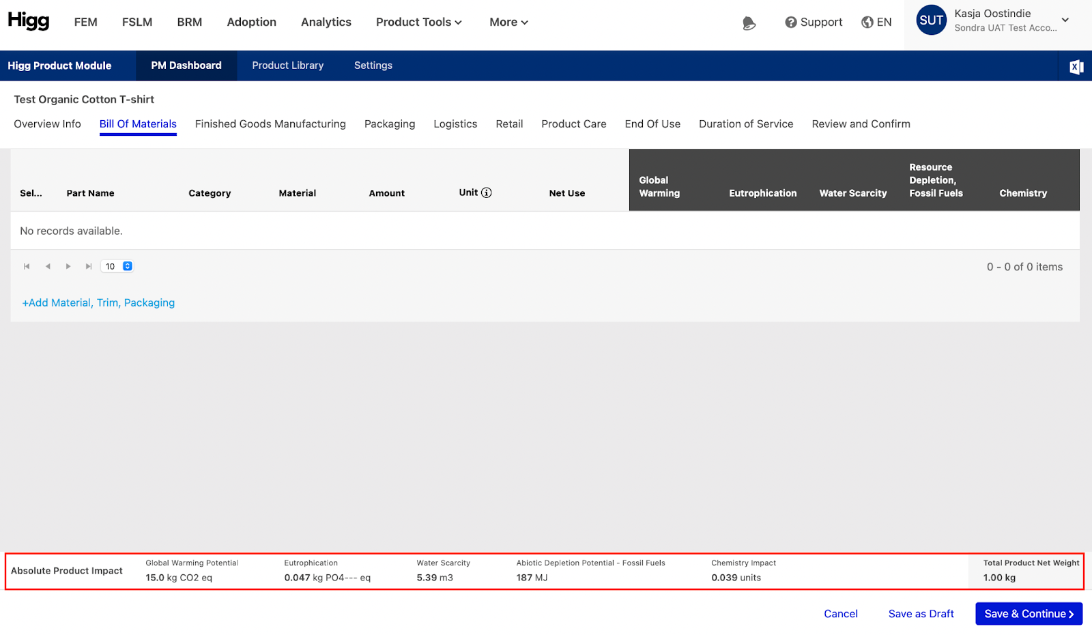Sort by the Part Name column header
Viewport: 1092px width, 635px height.
coord(91,193)
